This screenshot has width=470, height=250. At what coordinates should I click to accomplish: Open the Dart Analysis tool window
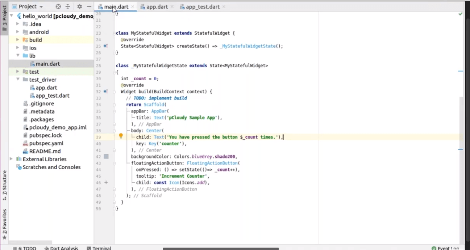(x=61, y=248)
